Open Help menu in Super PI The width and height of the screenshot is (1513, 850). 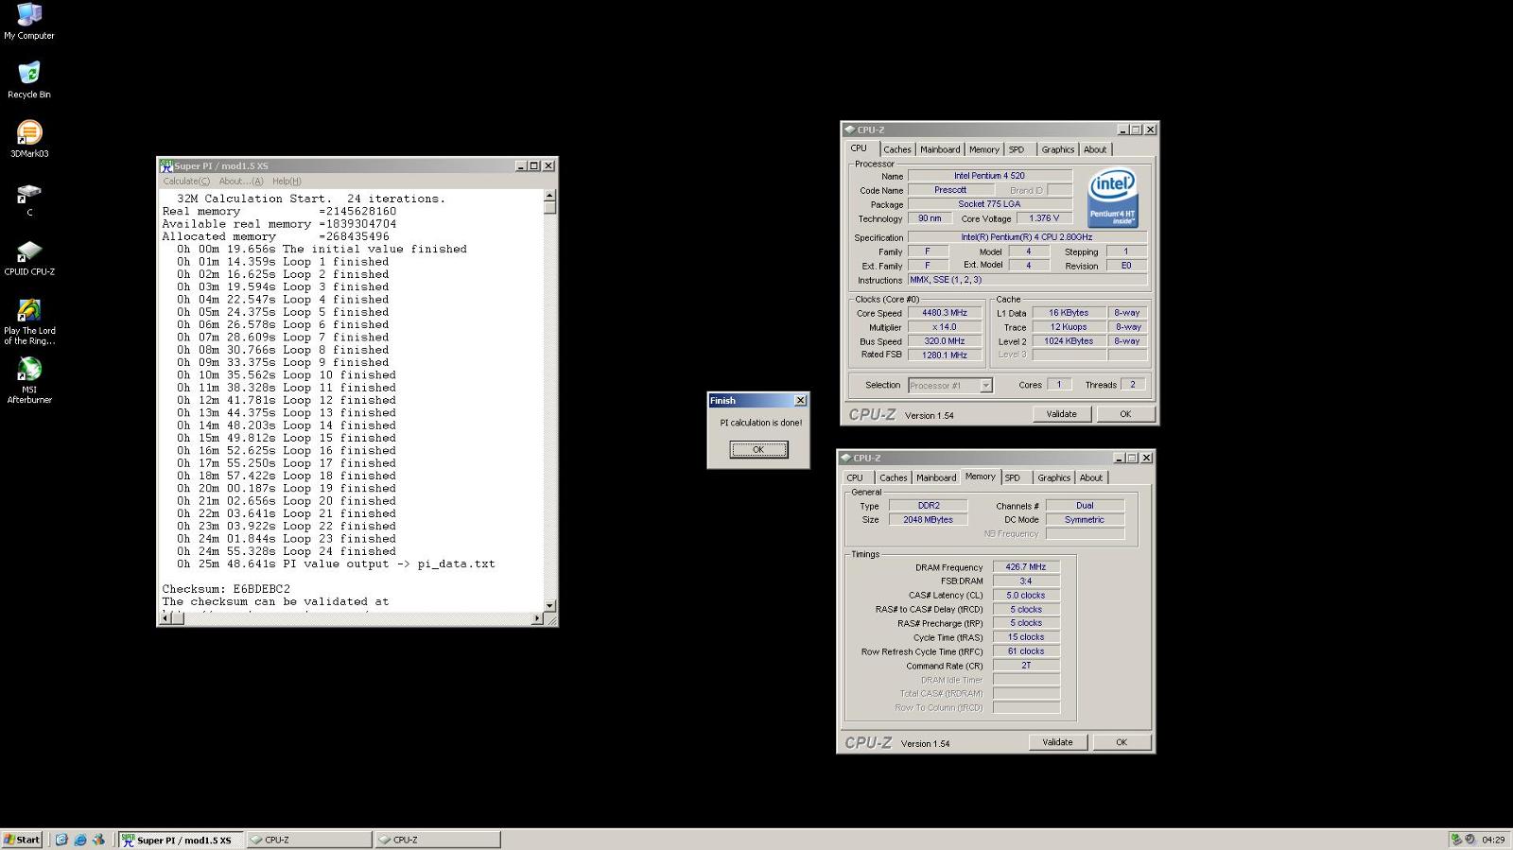click(287, 182)
